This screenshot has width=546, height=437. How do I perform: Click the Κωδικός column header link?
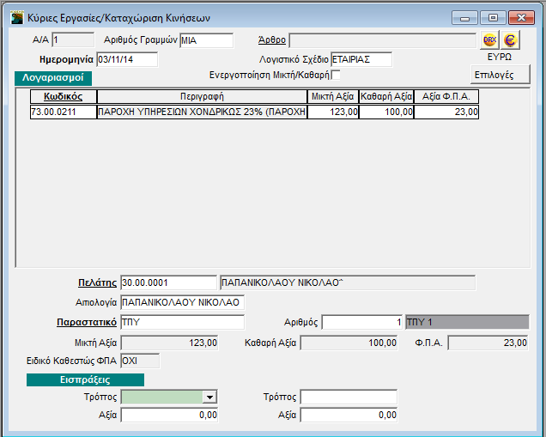click(63, 96)
